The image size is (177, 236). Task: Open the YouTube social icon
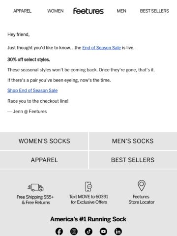pyautogui.click(x=103, y=232)
